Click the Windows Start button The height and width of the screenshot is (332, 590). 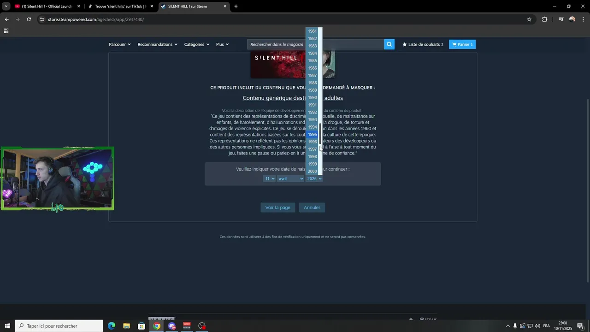(7, 326)
